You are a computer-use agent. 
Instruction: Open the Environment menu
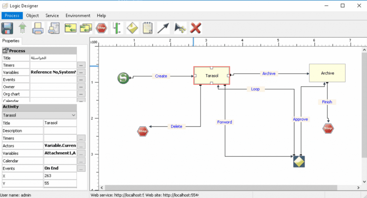pos(78,16)
